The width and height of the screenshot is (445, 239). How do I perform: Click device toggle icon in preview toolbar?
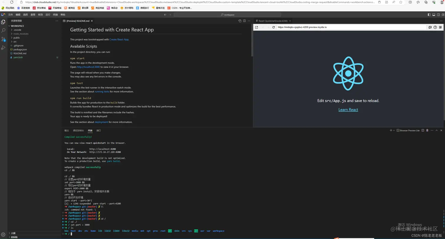pyautogui.click(x=430, y=27)
